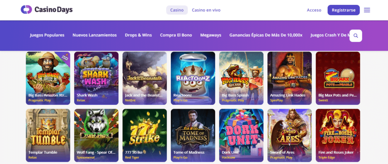Open Jack and the Beanstalk game

point(145,78)
